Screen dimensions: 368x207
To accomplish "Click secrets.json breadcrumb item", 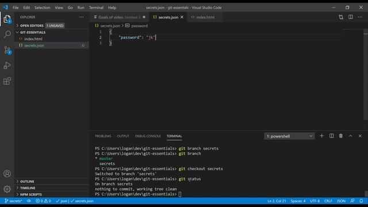I will (x=108, y=26).
